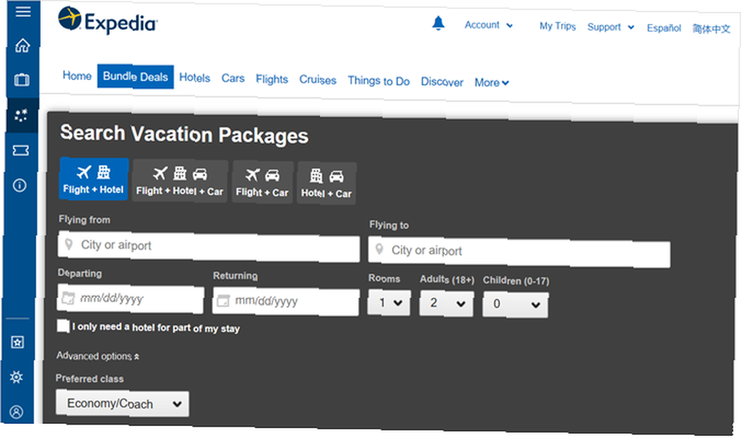
Task: Open the suitcase trips icon in the sidebar
Action: 22,79
